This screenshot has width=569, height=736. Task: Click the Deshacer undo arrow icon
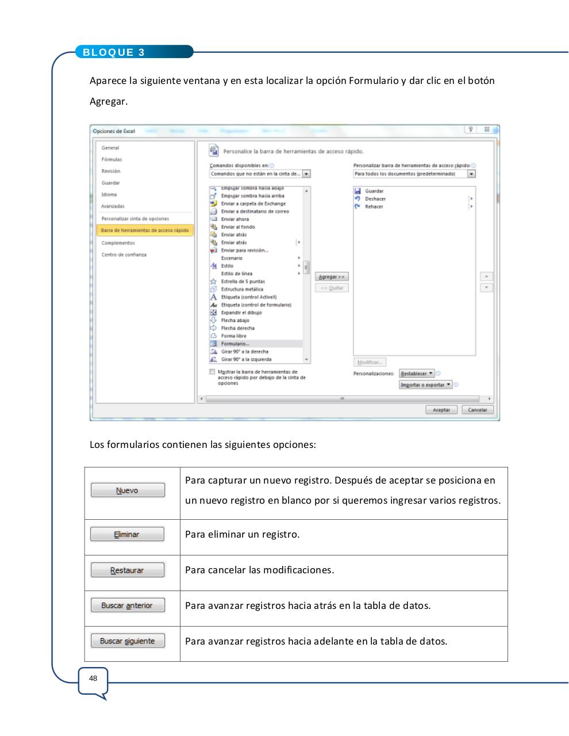357,198
